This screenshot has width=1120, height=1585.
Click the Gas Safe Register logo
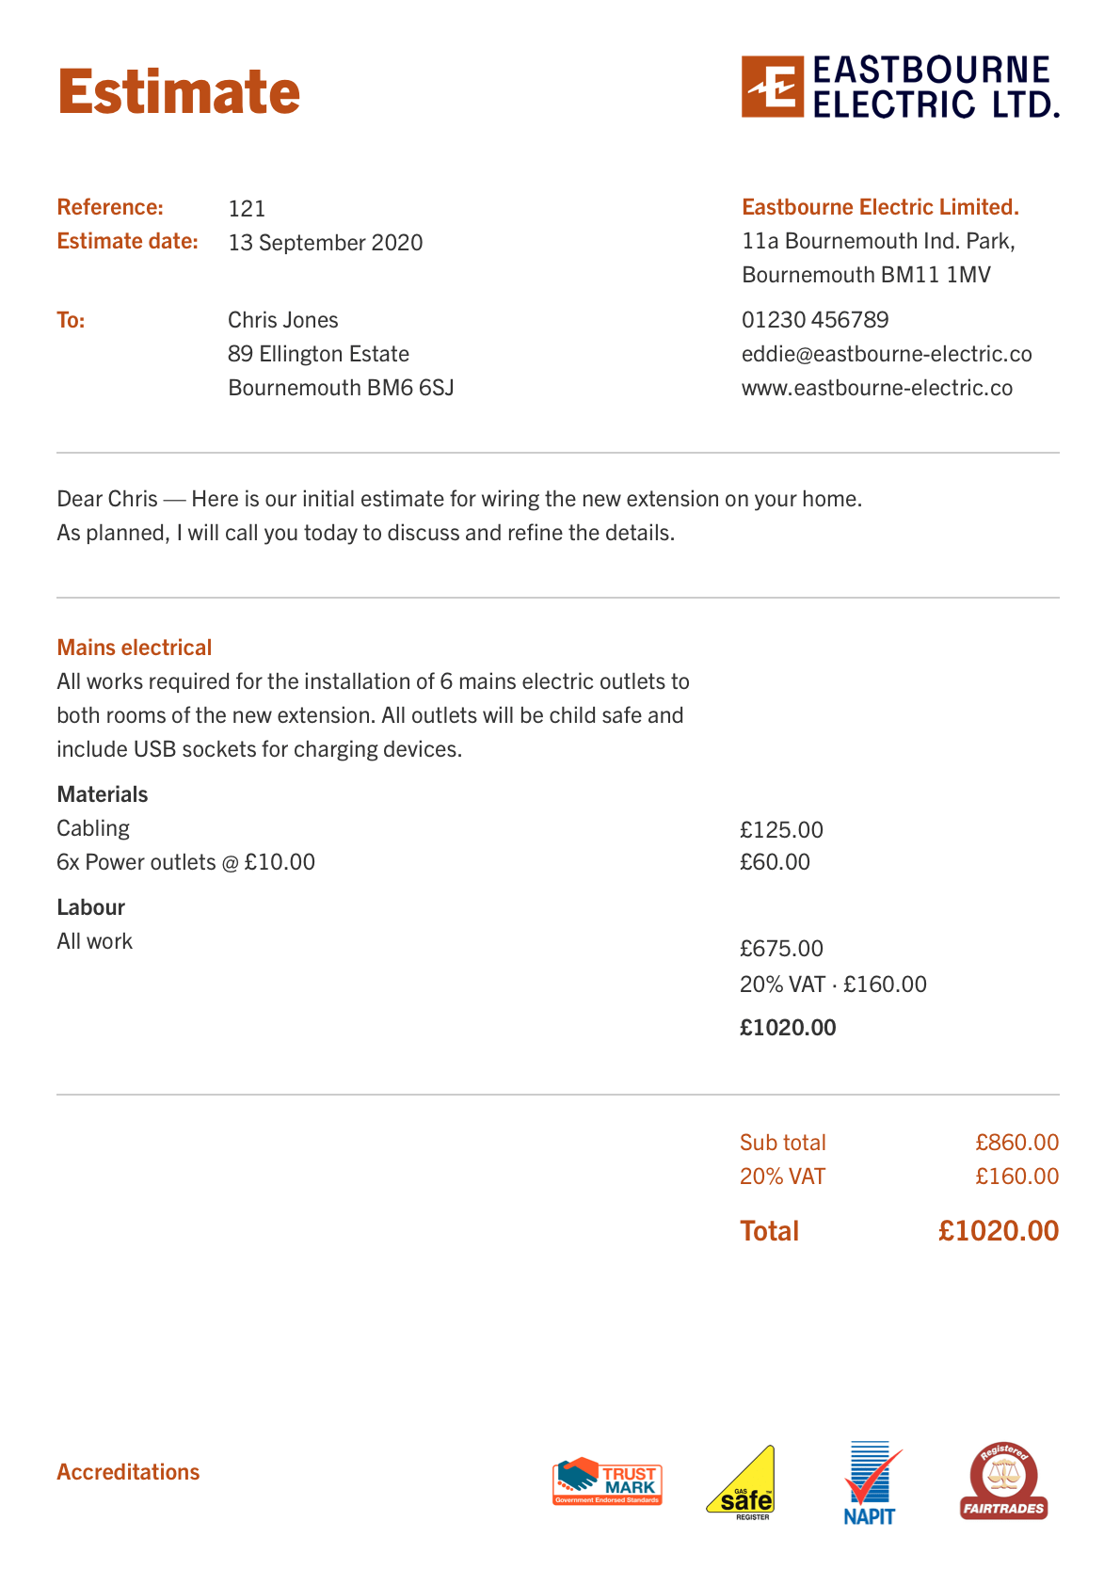tap(742, 1483)
